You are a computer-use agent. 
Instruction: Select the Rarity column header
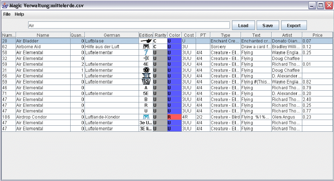pyautogui.click(x=160, y=35)
